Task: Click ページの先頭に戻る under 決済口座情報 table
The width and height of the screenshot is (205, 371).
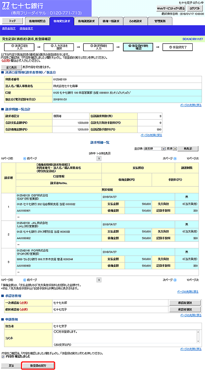Action: tap(191, 105)
